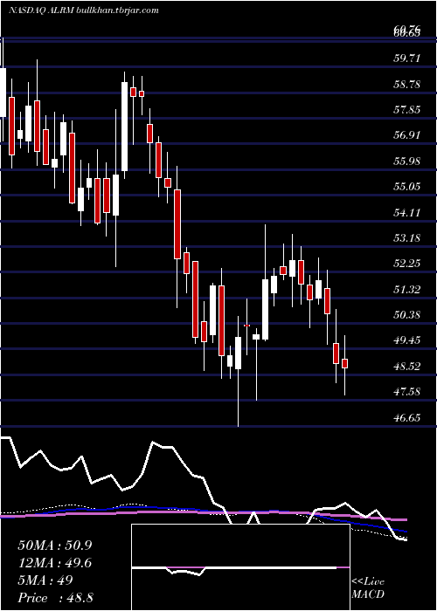Viewport: 437px width, 611px height.
Task: Click the NASDAQ ALRM chart title text
Action: tap(84, 10)
